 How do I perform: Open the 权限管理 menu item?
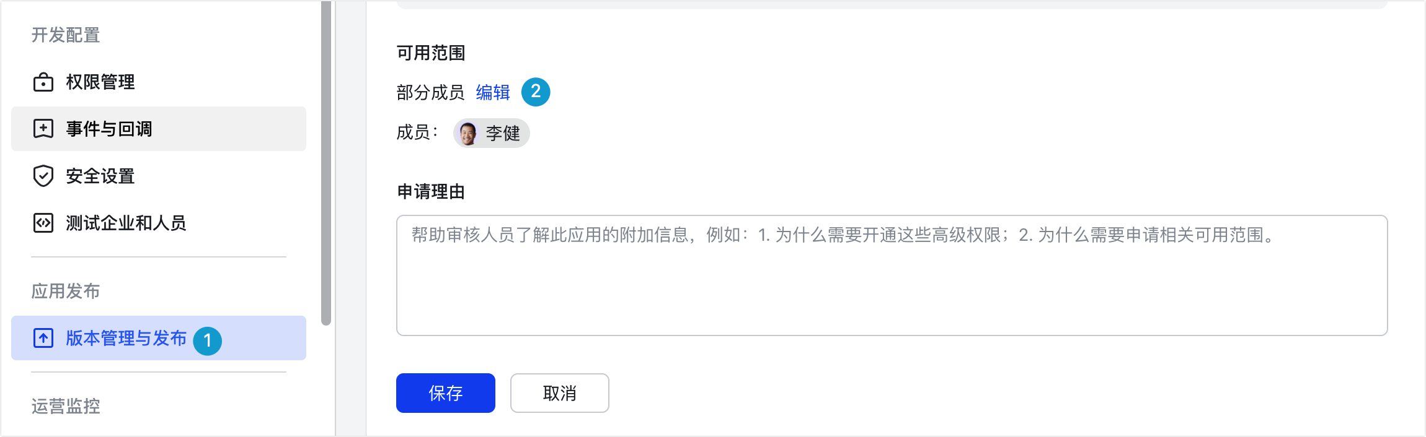(100, 82)
